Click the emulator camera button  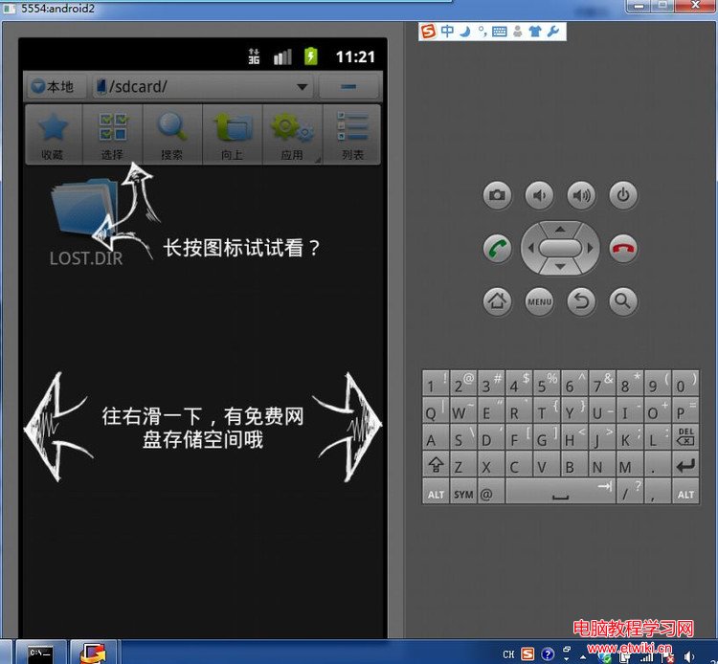[497, 195]
